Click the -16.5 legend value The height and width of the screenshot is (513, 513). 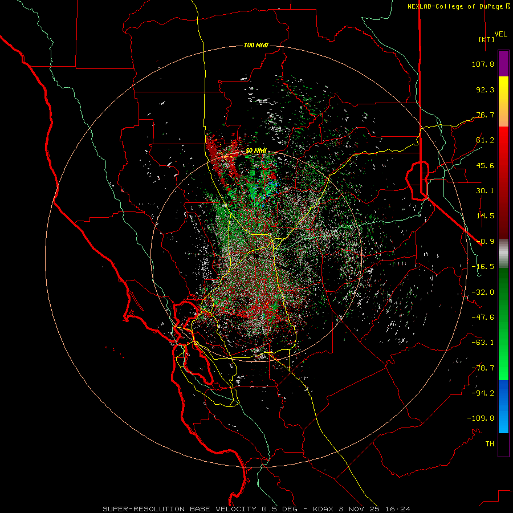click(x=483, y=267)
